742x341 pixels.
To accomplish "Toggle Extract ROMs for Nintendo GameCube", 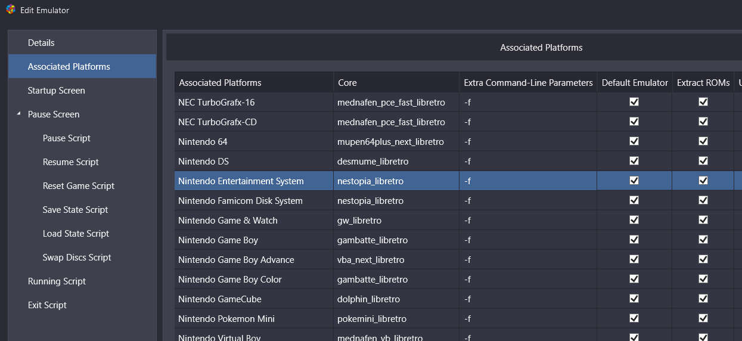I will [x=703, y=299].
